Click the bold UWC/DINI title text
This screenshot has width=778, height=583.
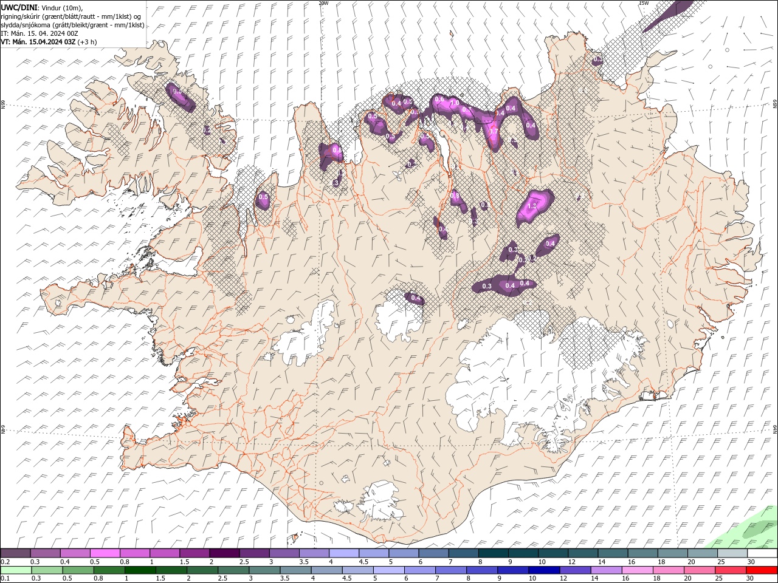tap(19, 7)
